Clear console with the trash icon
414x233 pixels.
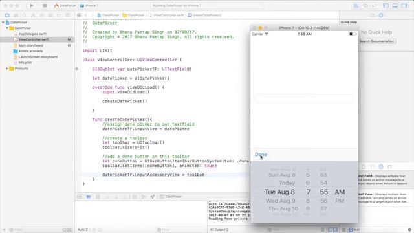point(322,230)
